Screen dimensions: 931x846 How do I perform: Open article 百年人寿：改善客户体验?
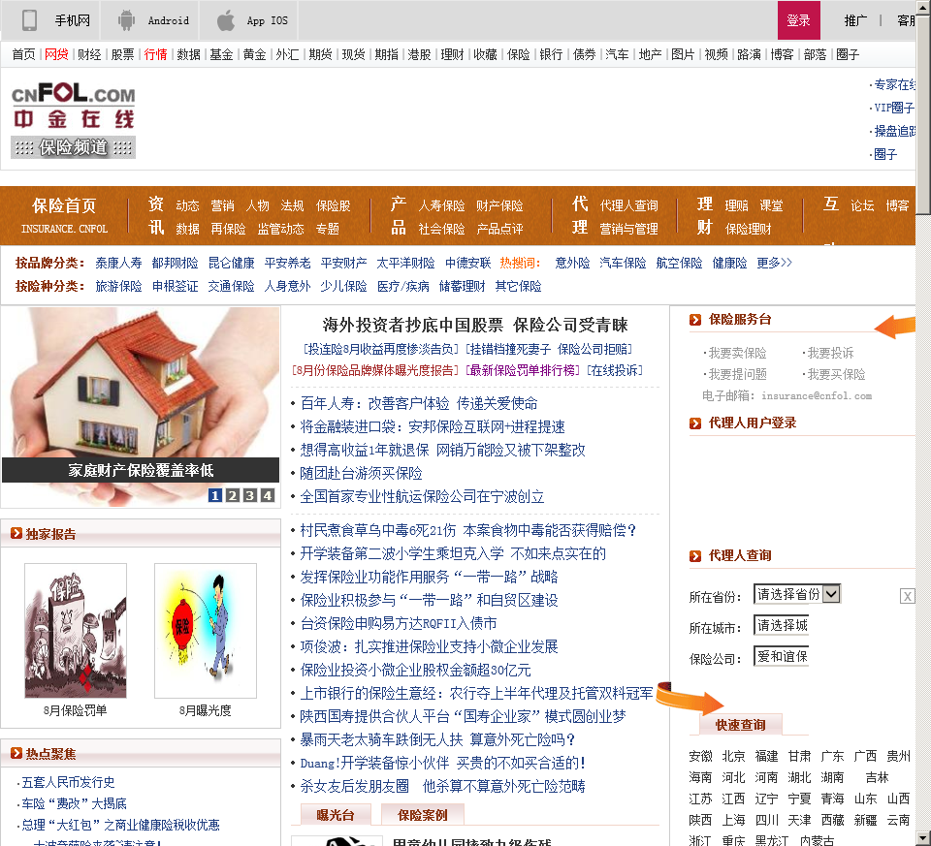(419, 403)
